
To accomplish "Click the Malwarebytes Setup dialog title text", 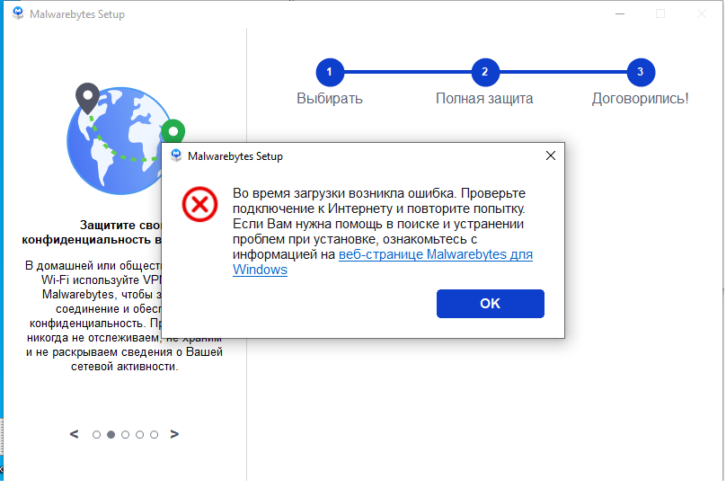I will tap(235, 156).
